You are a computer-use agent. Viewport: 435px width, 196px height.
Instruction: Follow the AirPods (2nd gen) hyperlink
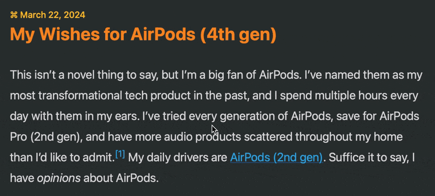(276, 158)
